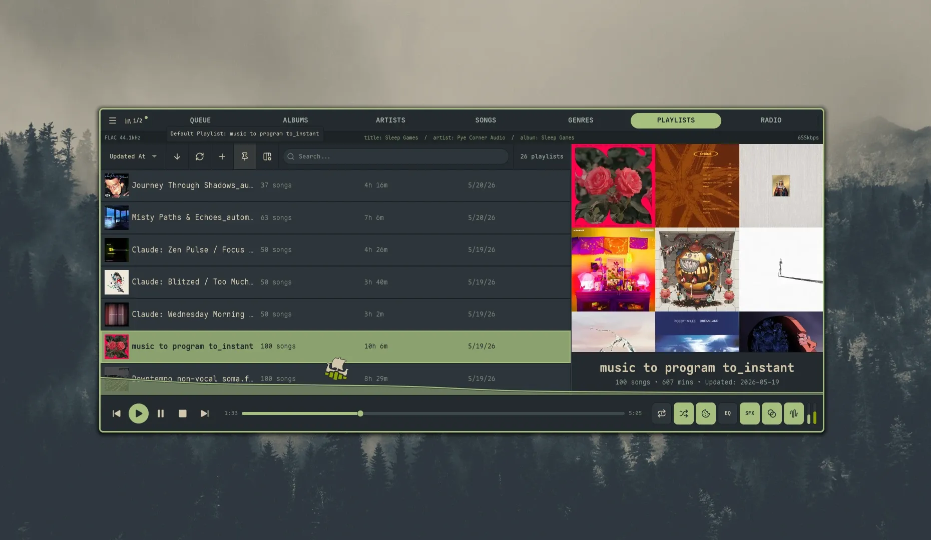Click the 10h 6m duration cell

click(x=376, y=346)
